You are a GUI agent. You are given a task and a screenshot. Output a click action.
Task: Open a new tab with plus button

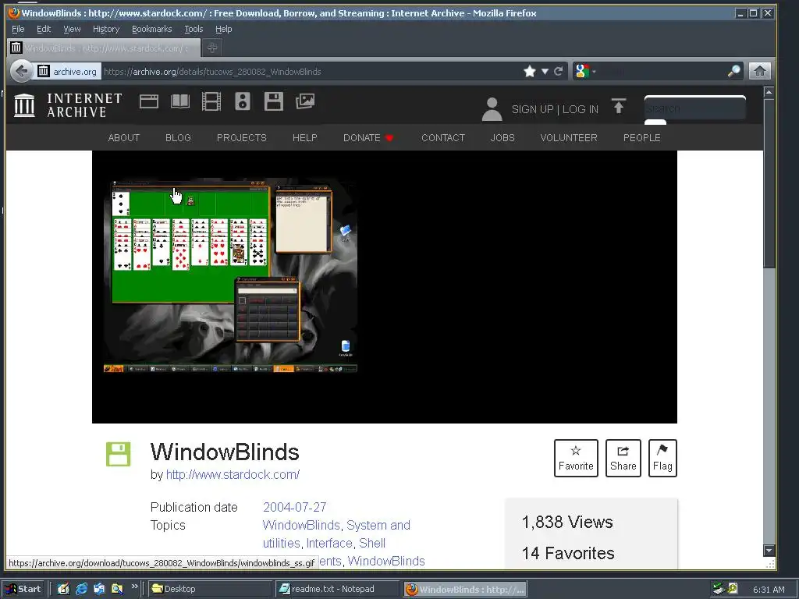click(x=212, y=48)
